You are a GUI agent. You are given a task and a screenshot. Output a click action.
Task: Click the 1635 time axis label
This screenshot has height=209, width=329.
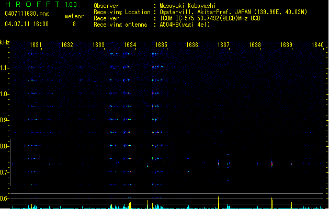[161, 45]
